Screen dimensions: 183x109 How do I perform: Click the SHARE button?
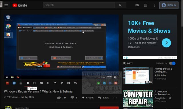88,98
